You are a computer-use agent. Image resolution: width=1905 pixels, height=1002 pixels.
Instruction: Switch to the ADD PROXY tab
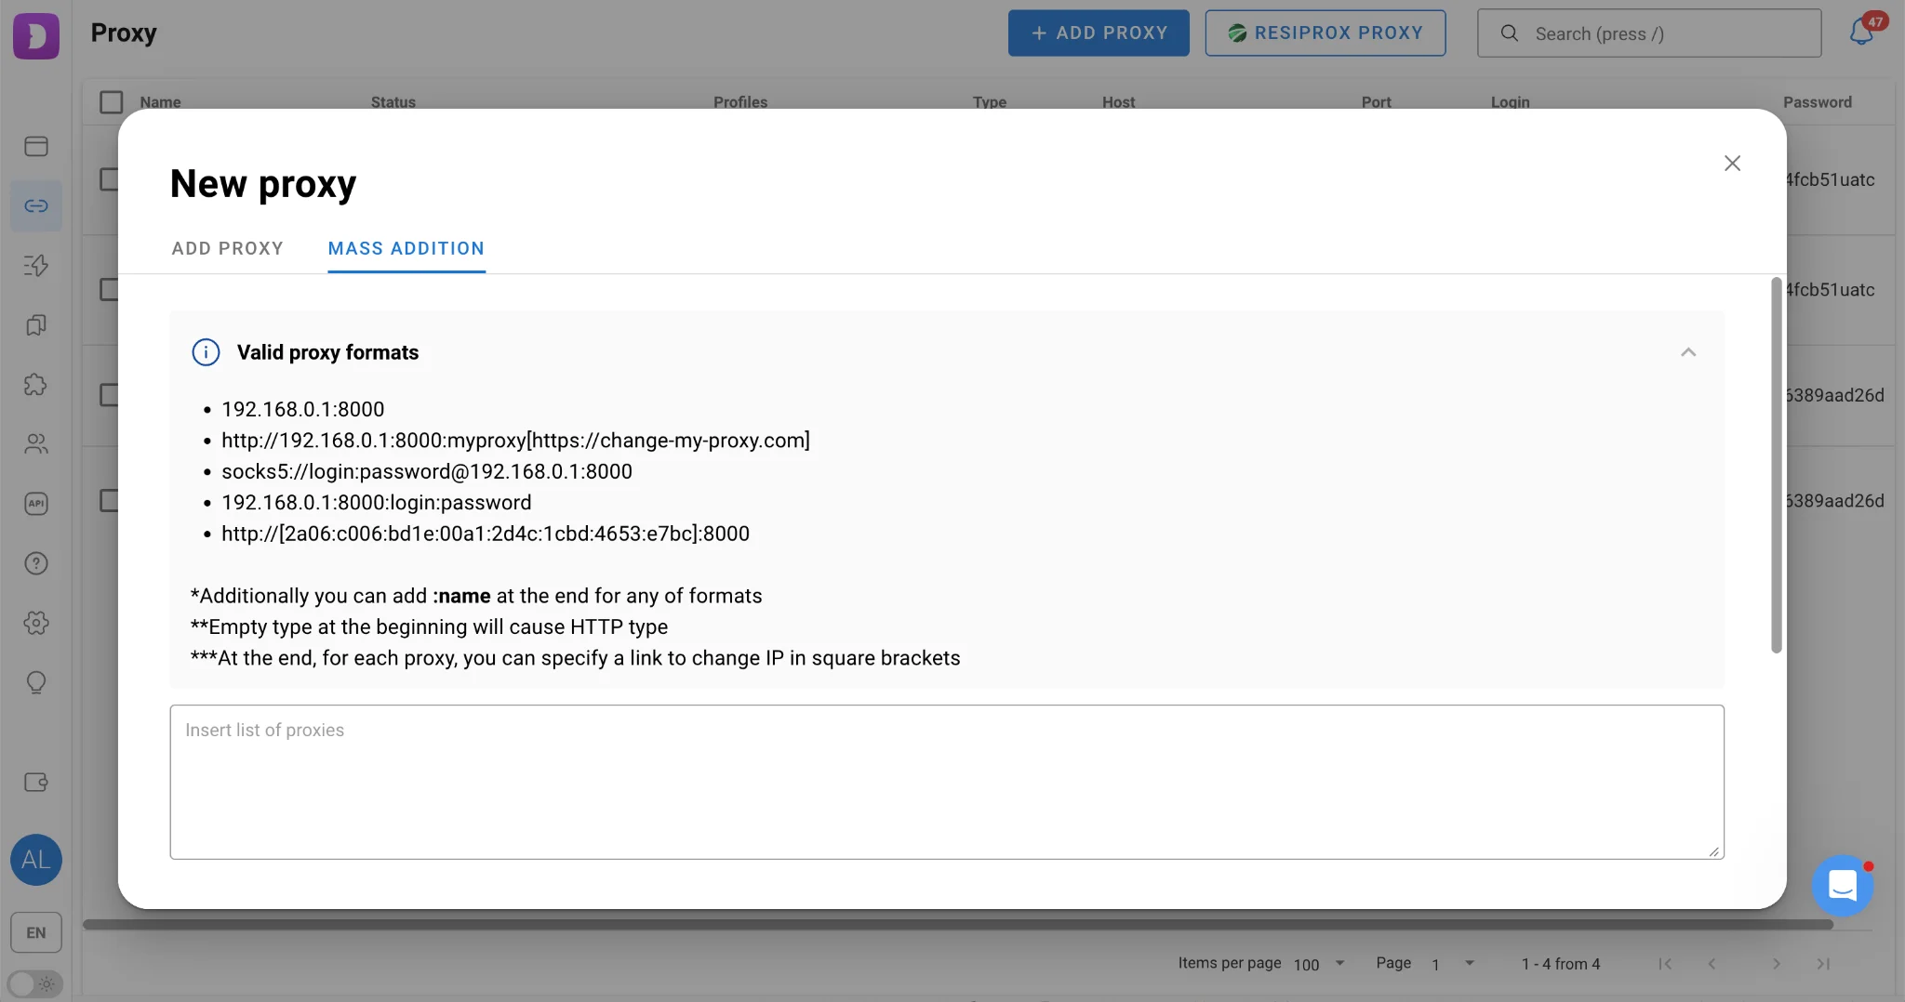pyautogui.click(x=227, y=248)
